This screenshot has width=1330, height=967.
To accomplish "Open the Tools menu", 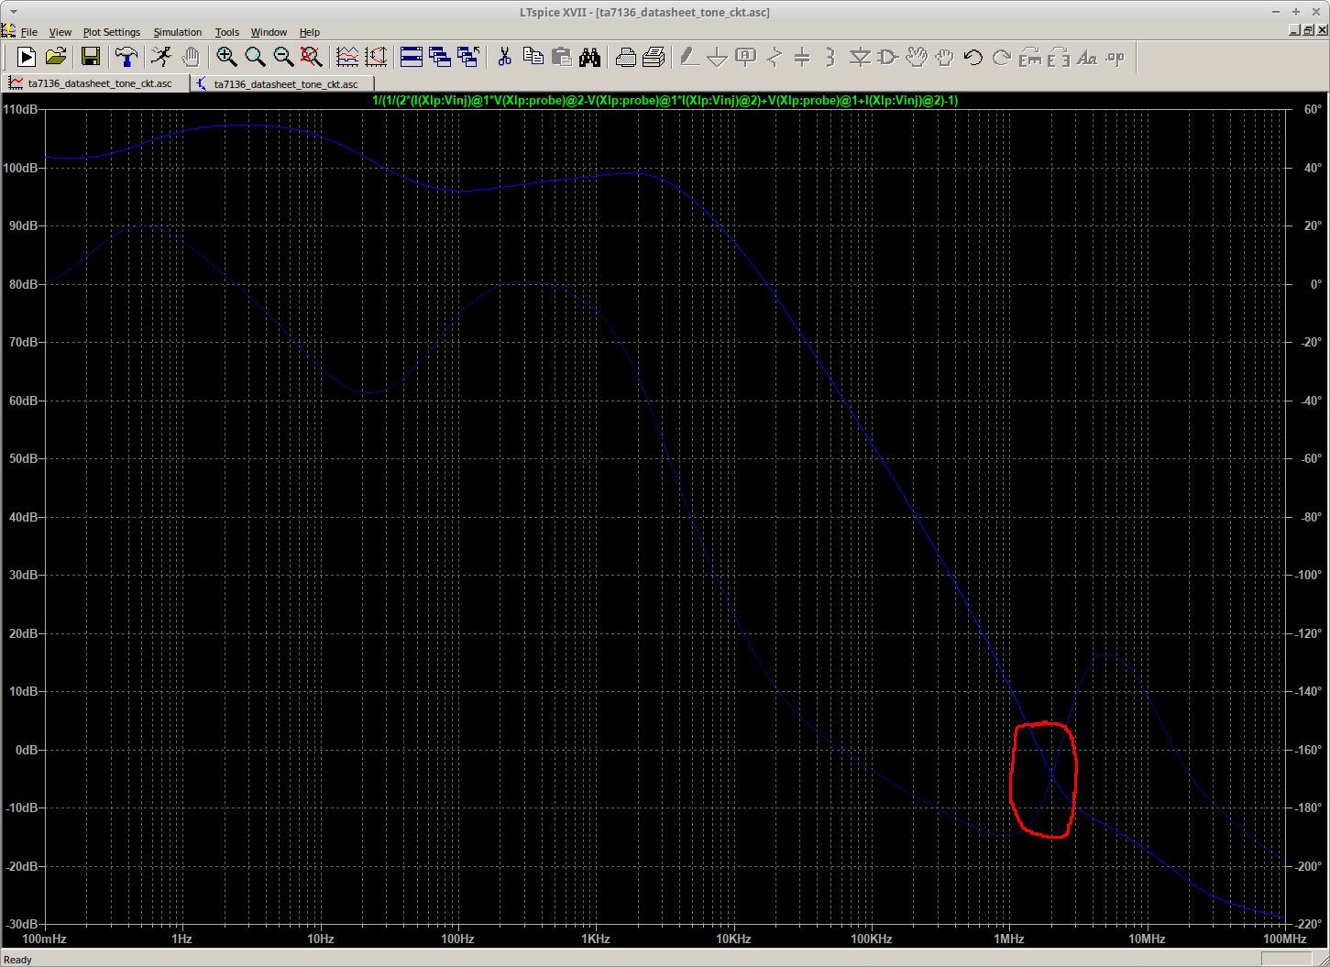I will click(227, 32).
